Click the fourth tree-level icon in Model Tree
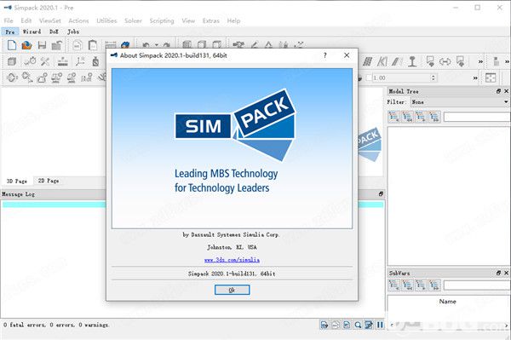Screen dimensions: 511x340 click(434, 117)
